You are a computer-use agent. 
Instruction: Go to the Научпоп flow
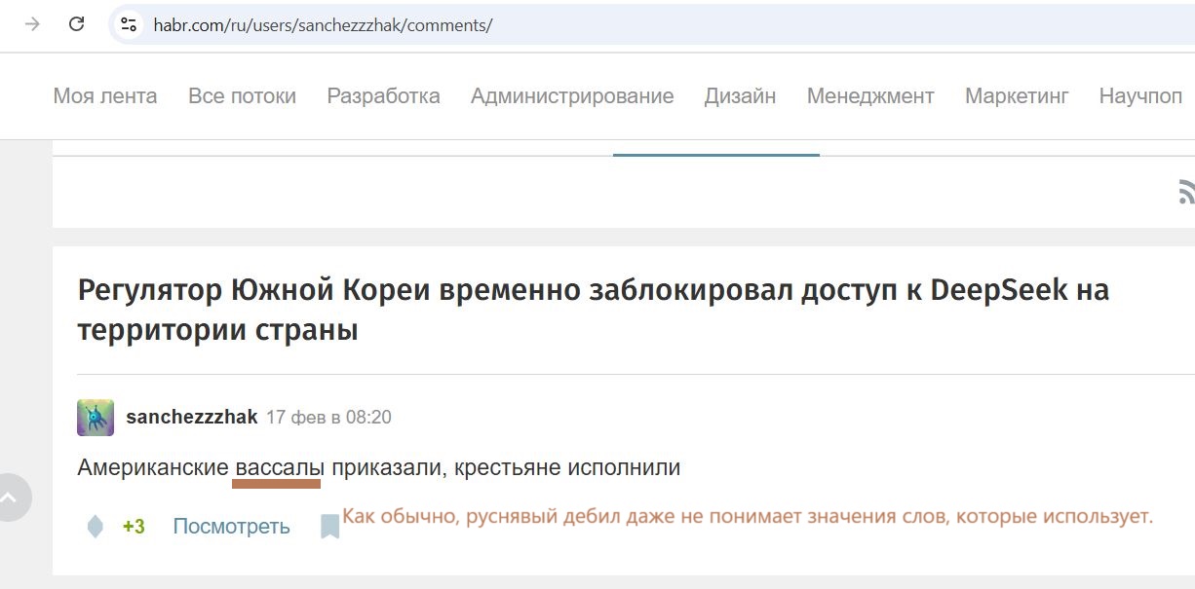coord(1140,96)
